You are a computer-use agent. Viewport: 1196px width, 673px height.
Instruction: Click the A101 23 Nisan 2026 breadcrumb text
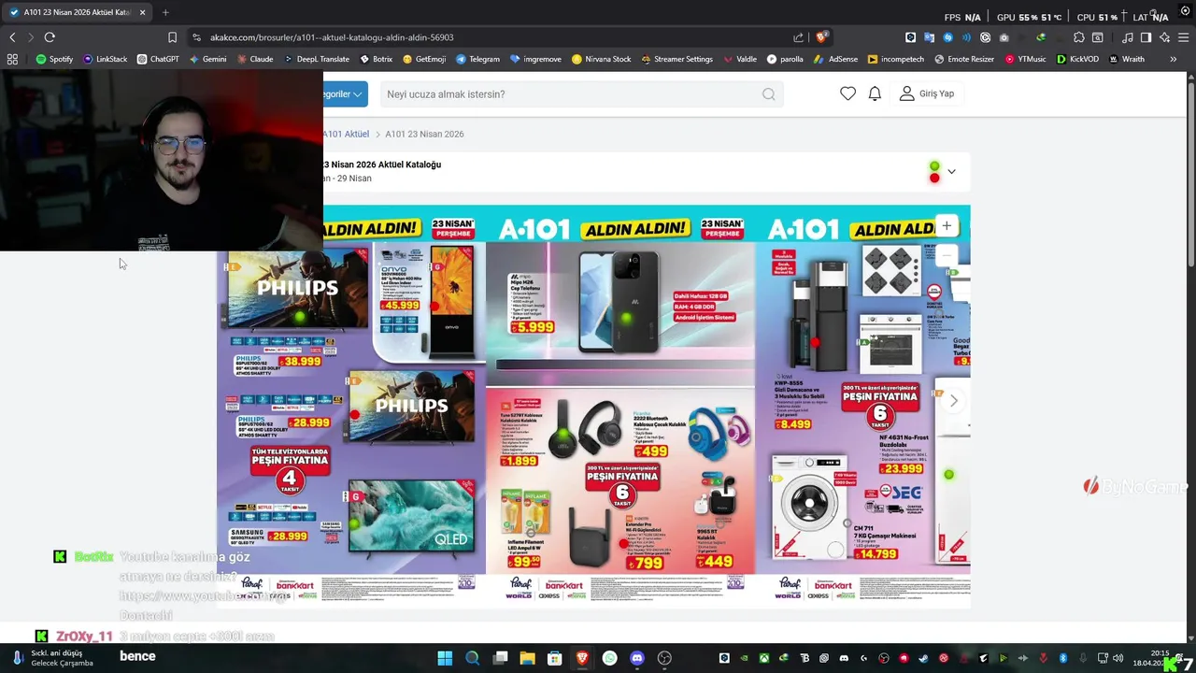[424, 134]
